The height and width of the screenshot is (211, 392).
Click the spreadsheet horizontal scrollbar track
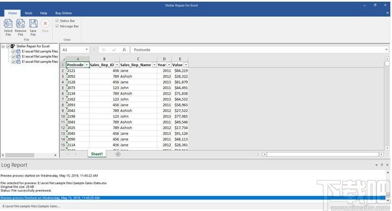[x=322, y=154]
